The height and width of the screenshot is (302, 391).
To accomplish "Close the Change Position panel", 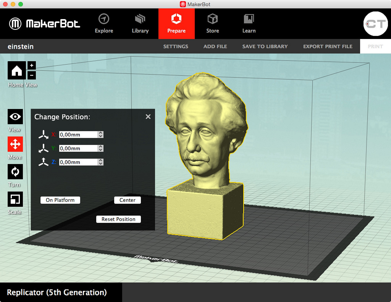I will pyautogui.click(x=148, y=117).
